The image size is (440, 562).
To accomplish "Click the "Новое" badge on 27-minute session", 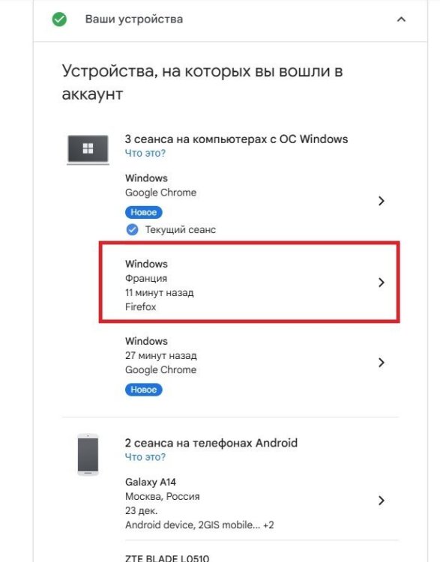I will tap(143, 390).
